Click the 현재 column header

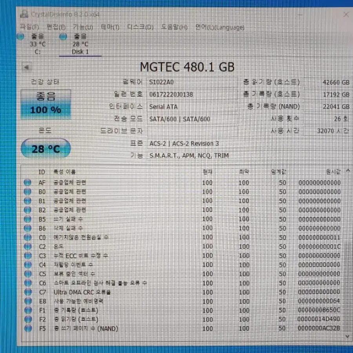207,172
